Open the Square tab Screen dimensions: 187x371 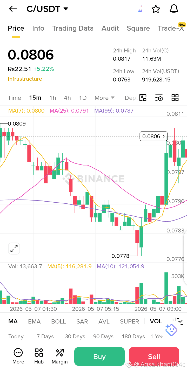click(138, 28)
